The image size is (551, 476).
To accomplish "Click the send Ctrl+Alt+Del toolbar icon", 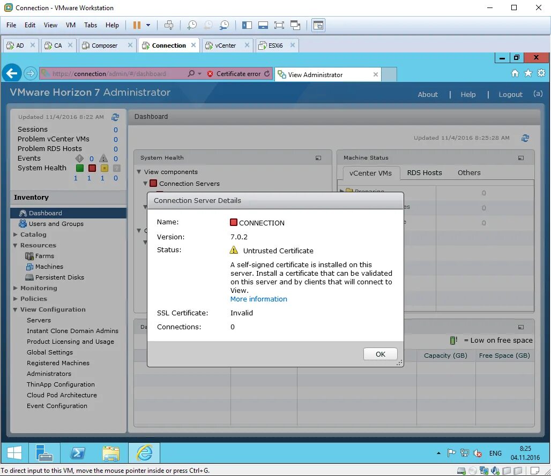I will click(x=169, y=25).
